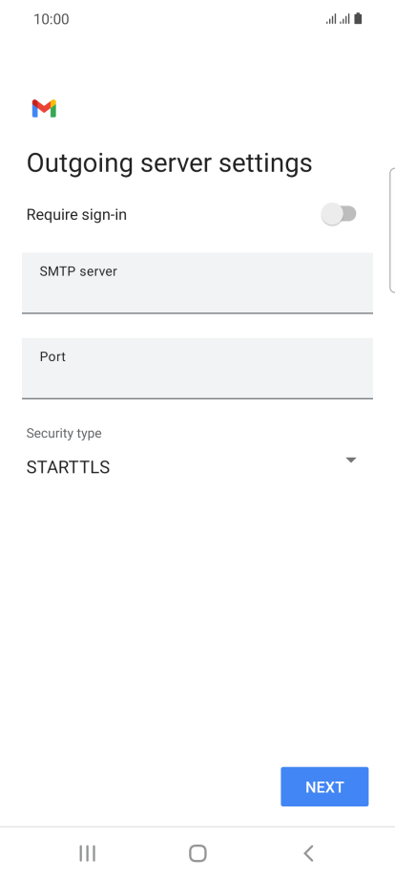Toggle the Require sign-in switch

click(x=339, y=214)
